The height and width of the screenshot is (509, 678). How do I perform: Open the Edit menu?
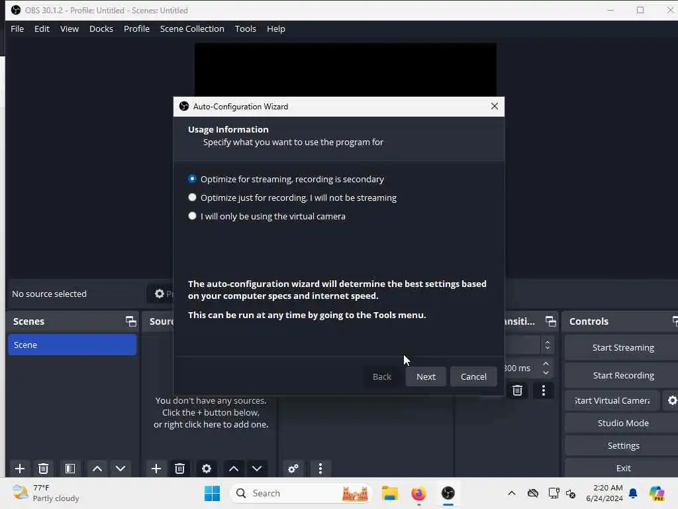[x=42, y=28]
